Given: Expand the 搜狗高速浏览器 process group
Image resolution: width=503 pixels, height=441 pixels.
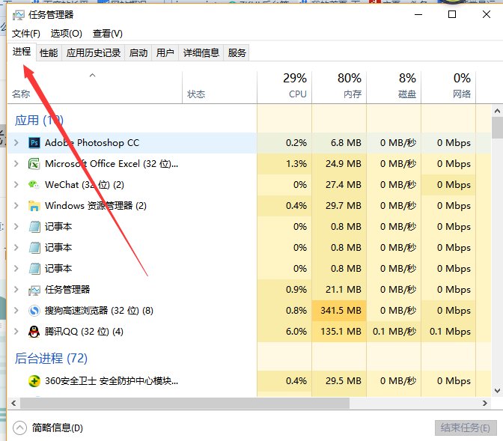Looking at the screenshot, I should coord(16,311).
